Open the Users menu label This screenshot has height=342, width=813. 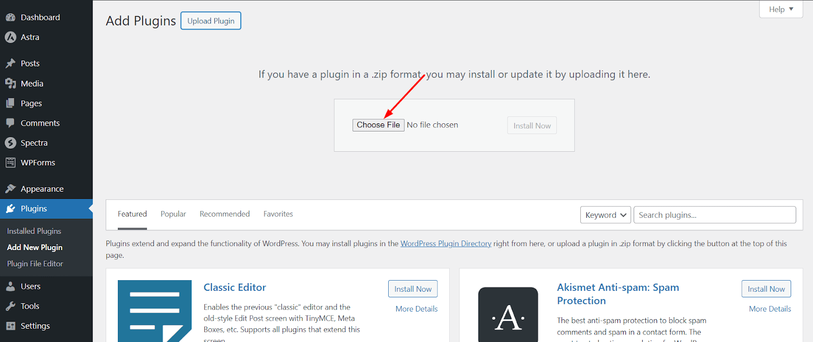click(x=30, y=286)
